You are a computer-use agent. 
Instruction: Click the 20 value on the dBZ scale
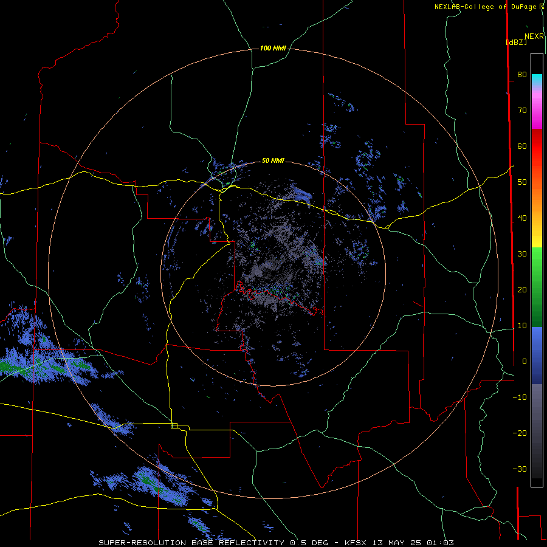pyautogui.click(x=522, y=290)
